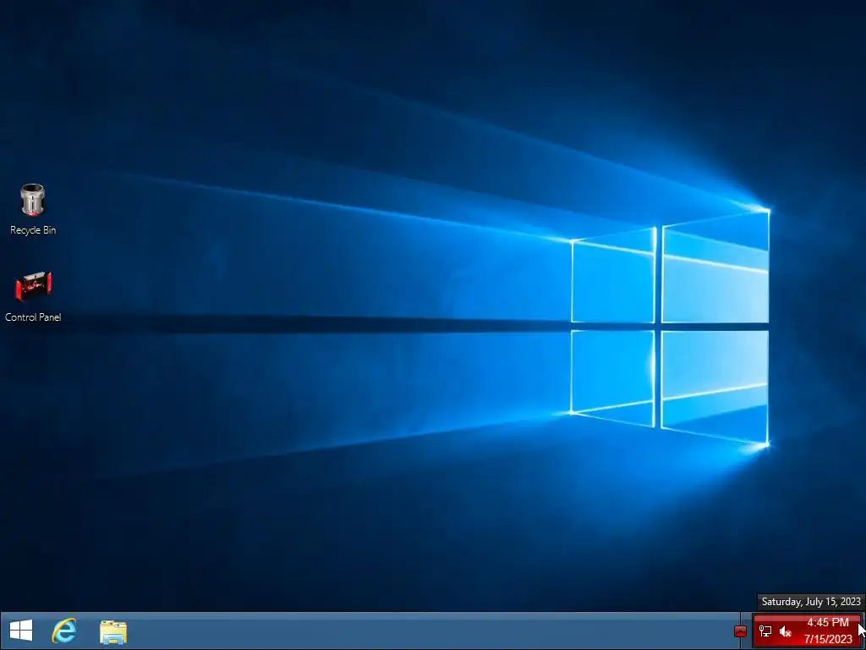Screen dimensions: 866x650
Task: Launch Internet Explorer from the taskbar
Action: pyautogui.click(x=64, y=631)
